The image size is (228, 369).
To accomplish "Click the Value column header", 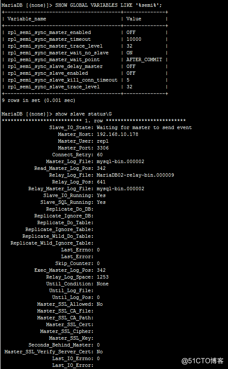I will pyautogui.click(x=134, y=19).
